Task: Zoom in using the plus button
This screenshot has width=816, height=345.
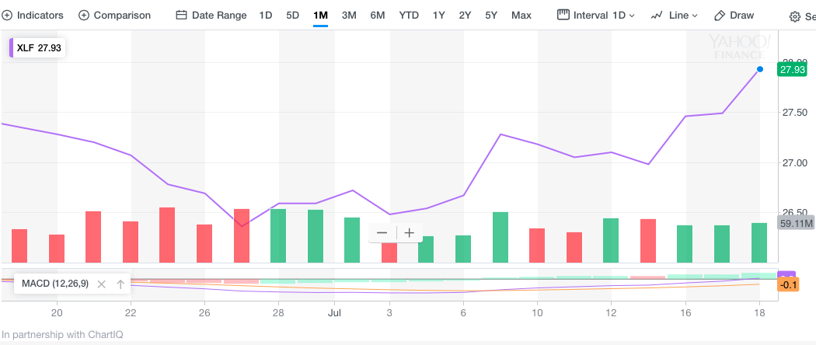Action: 409,232
